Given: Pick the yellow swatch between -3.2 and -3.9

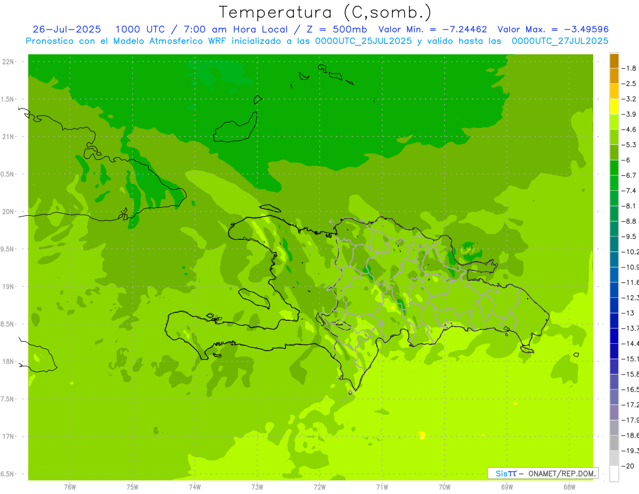Looking at the screenshot, I should pyautogui.click(x=614, y=107).
